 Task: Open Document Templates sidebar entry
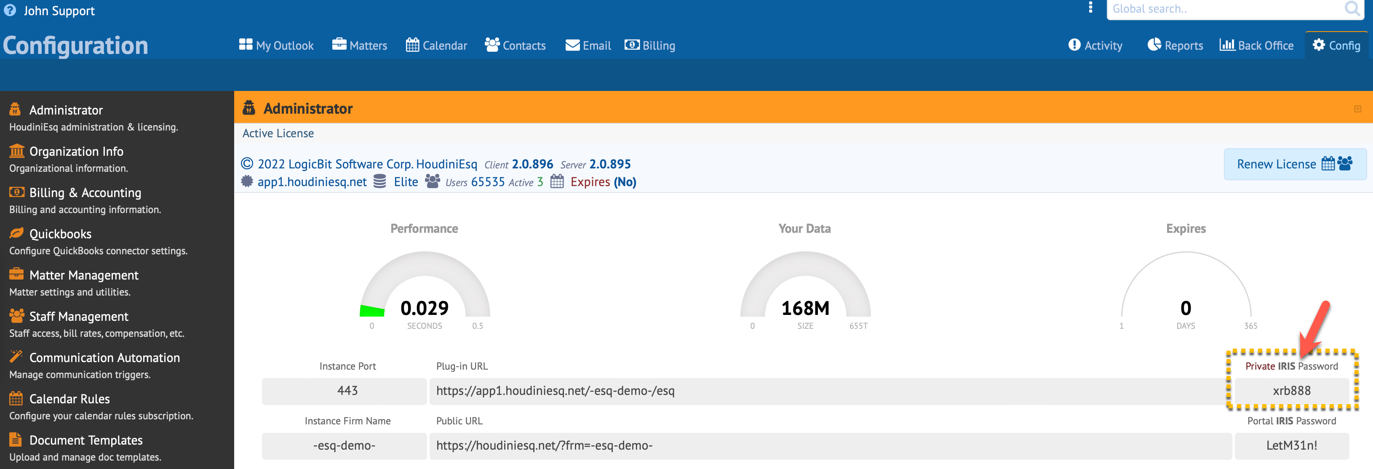[85, 440]
